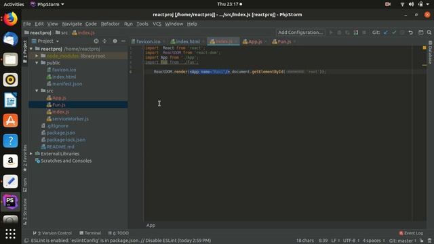Show applications grid in dock
The image size is (434, 244).
11,234
